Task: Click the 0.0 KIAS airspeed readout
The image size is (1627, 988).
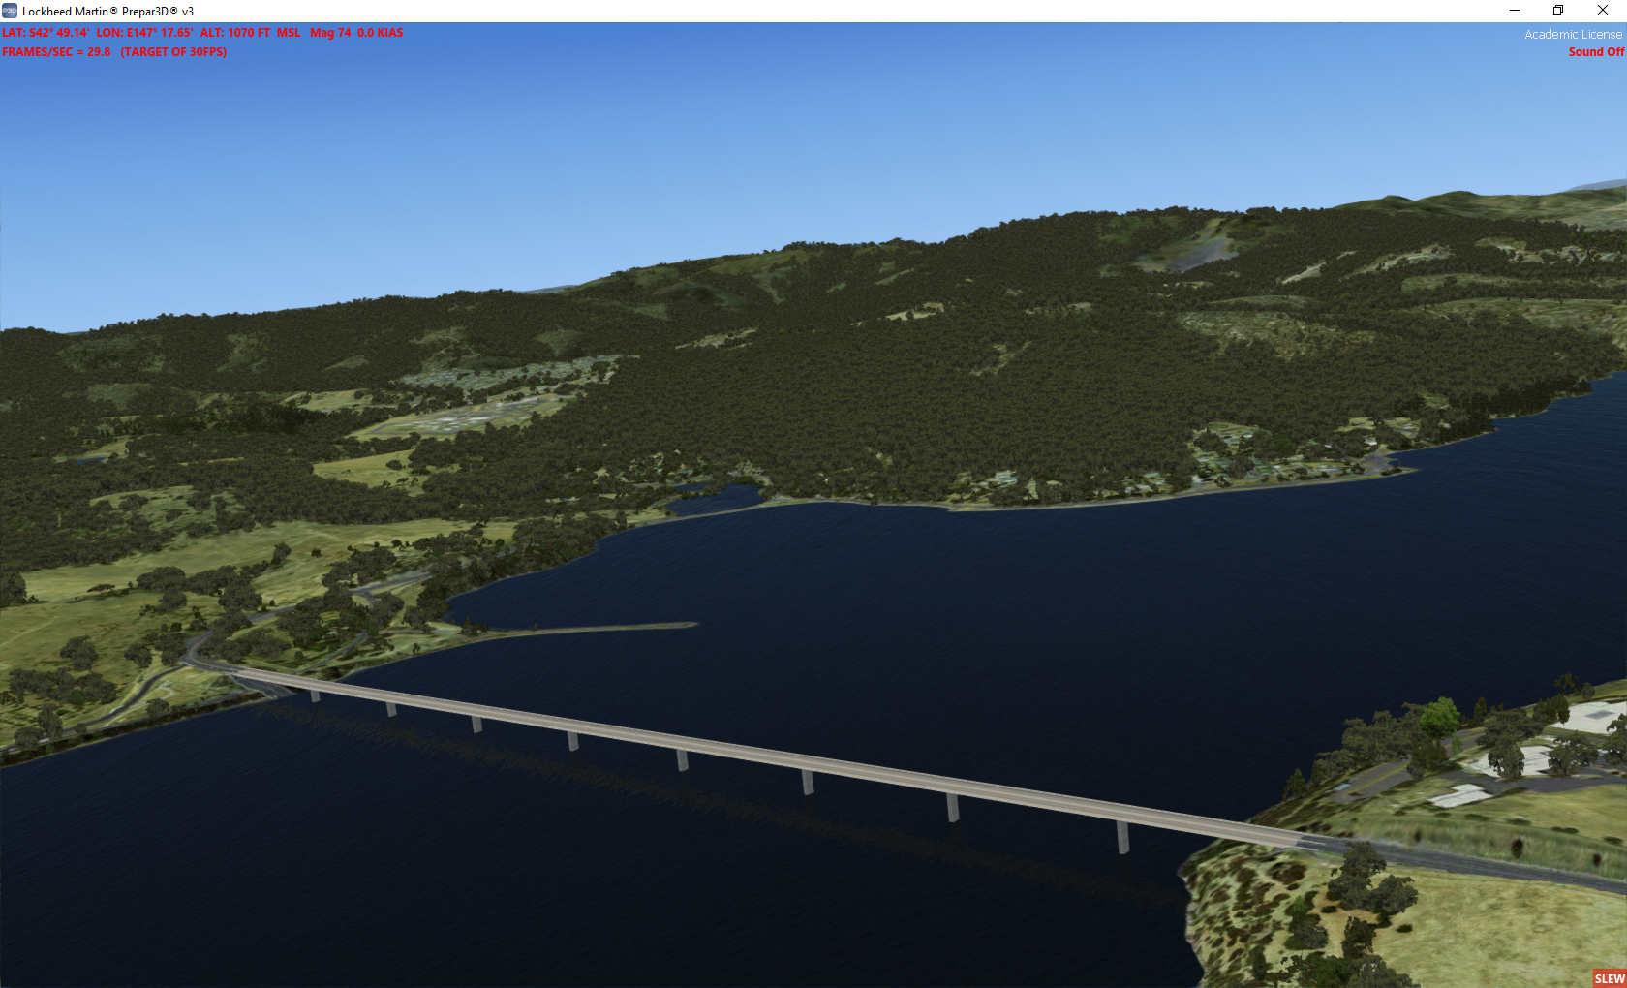Action: 380,33
